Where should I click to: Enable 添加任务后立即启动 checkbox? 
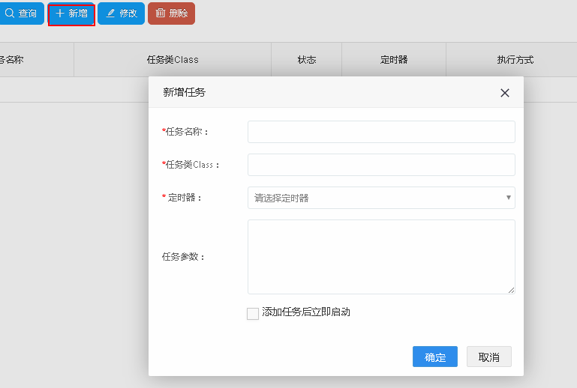click(253, 314)
